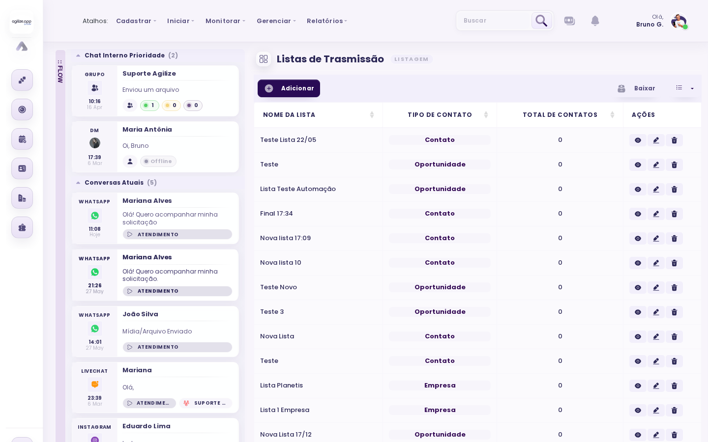Open the Suporte Agilize group chat
This screenshot has height=442, width=708.
(155, 91)
